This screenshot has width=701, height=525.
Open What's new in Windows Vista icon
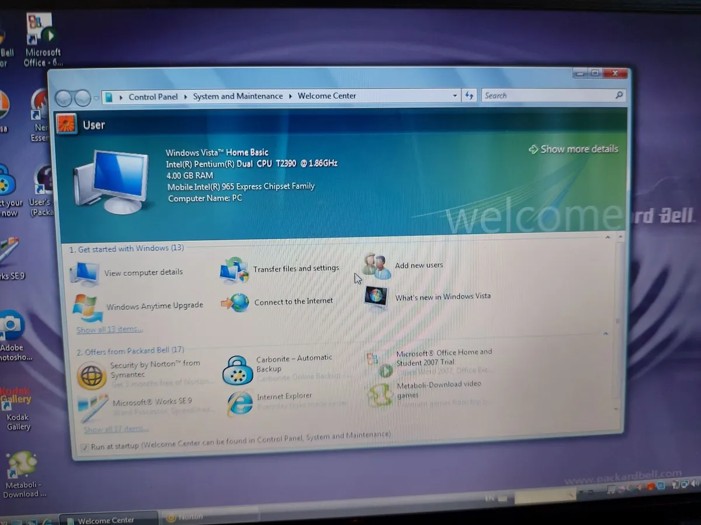376,297
